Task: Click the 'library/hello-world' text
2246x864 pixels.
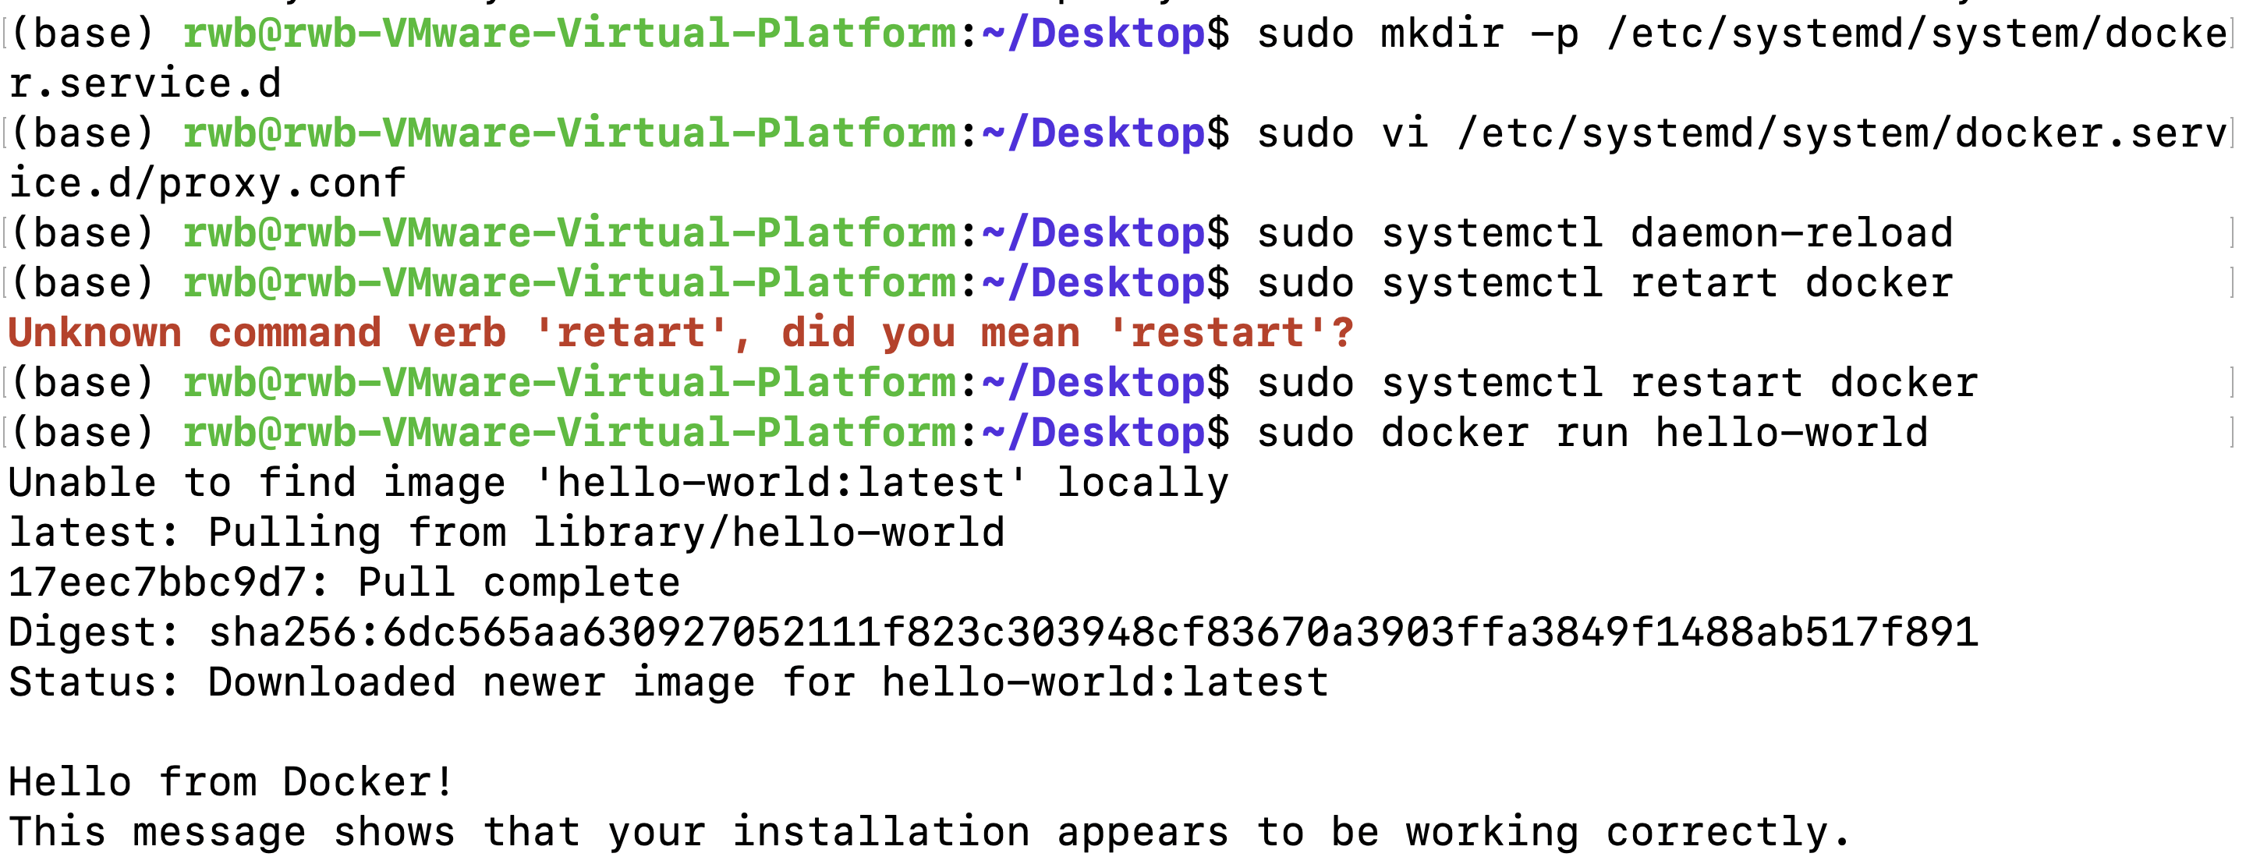Action: [x=769, y=533]
